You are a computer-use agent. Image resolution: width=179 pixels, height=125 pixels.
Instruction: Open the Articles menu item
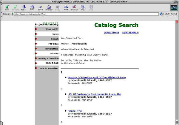(x=54, y=53)
